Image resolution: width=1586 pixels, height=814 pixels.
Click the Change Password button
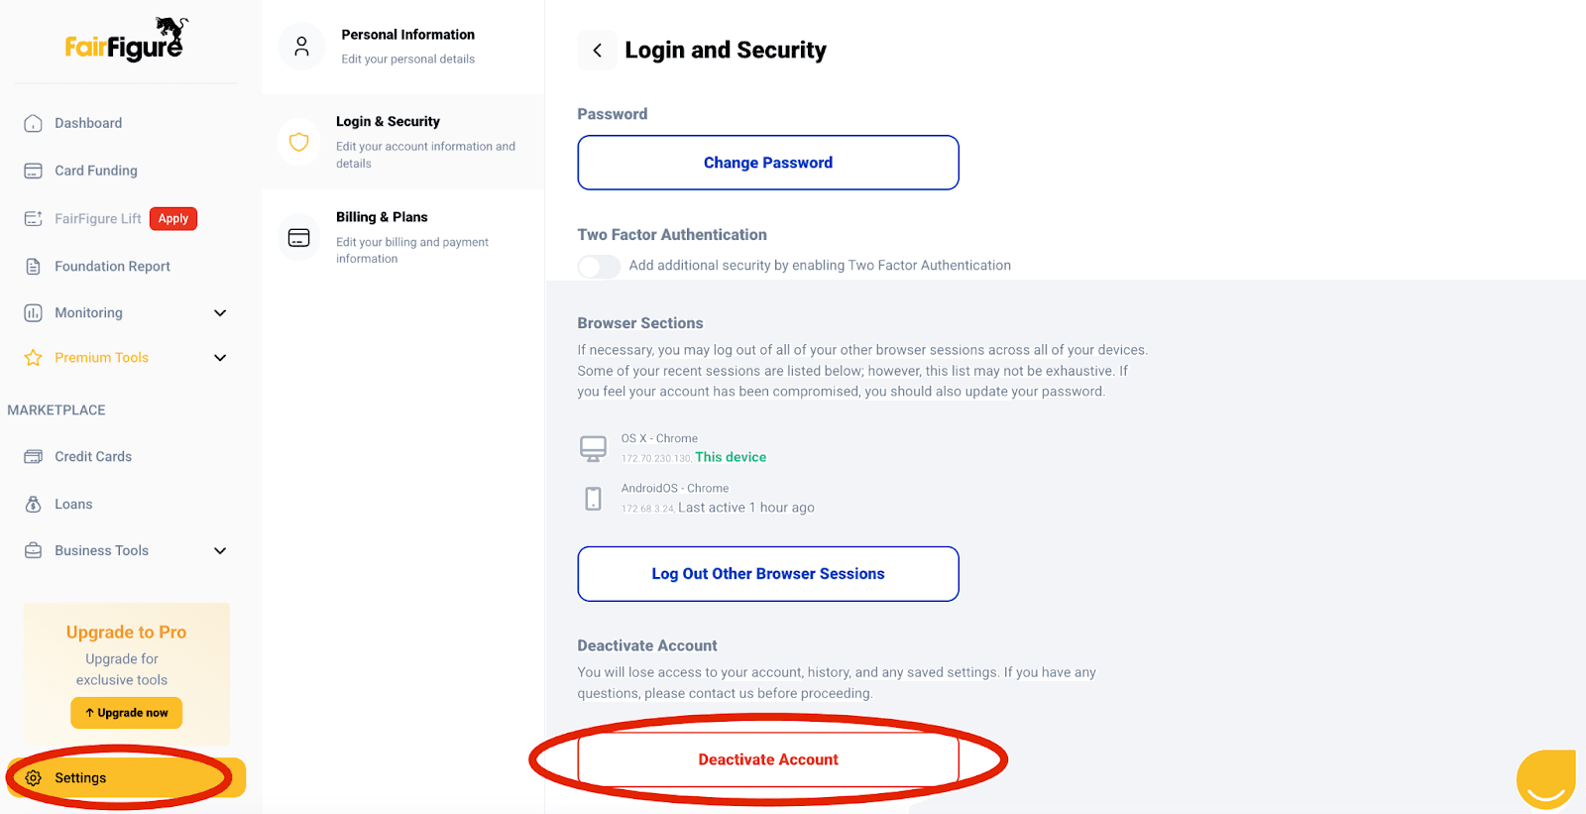(x=767, y=163)
